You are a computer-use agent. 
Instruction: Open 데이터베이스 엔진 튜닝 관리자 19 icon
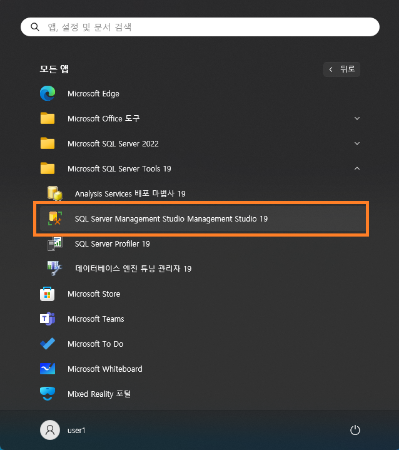55,268
